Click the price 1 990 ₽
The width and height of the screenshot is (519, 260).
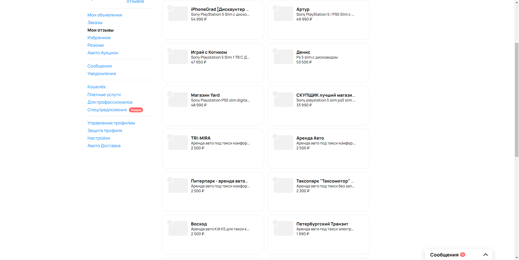(x=302, y=234)
